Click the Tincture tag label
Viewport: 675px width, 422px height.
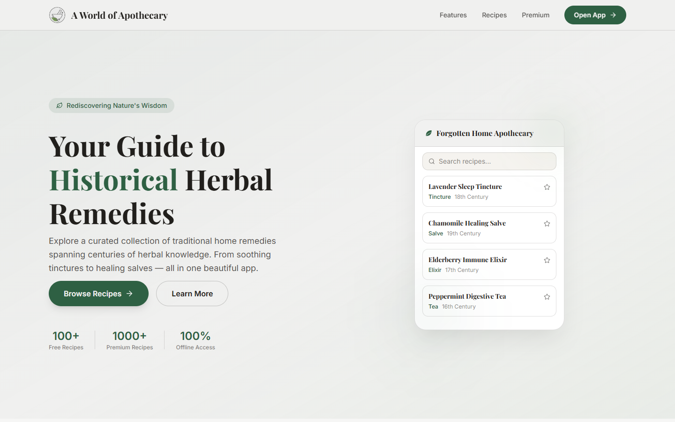[440, 197]
